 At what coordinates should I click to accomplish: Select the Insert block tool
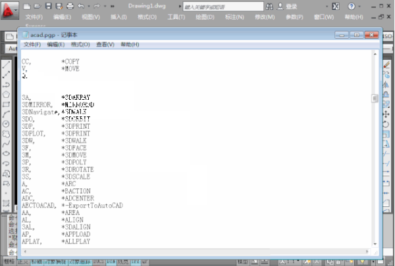pos(6,173)
